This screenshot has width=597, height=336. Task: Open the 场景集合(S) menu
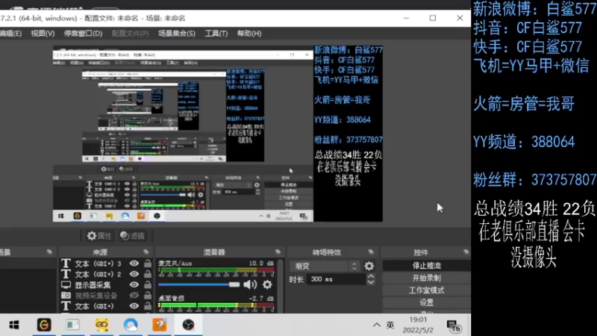pyautogui.click(x=177, y=34)
